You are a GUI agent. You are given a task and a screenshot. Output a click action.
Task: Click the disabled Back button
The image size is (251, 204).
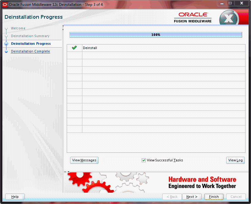(x=172, y=197)
